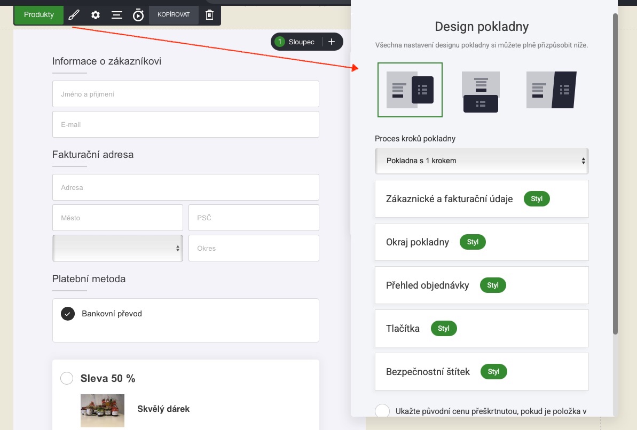Click Styl for Bezpečnostní štítek
The width and height of the screenshot is (637, 430).
point(493,371)
